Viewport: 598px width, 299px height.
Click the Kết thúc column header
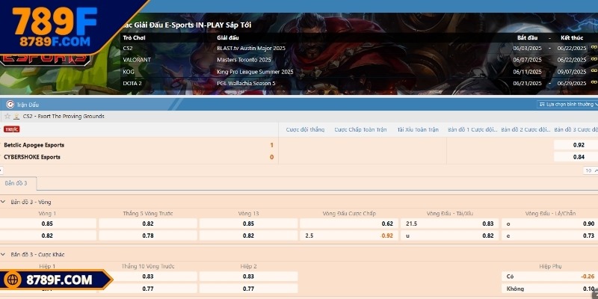(572, 38)
